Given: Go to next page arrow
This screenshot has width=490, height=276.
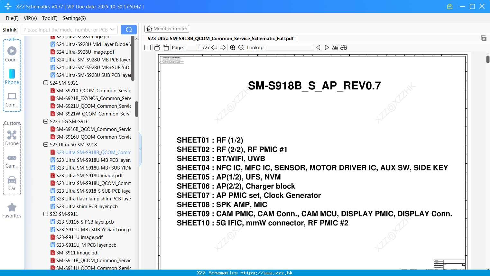Looking at the screenshot, I should click(x=223, y=48).
